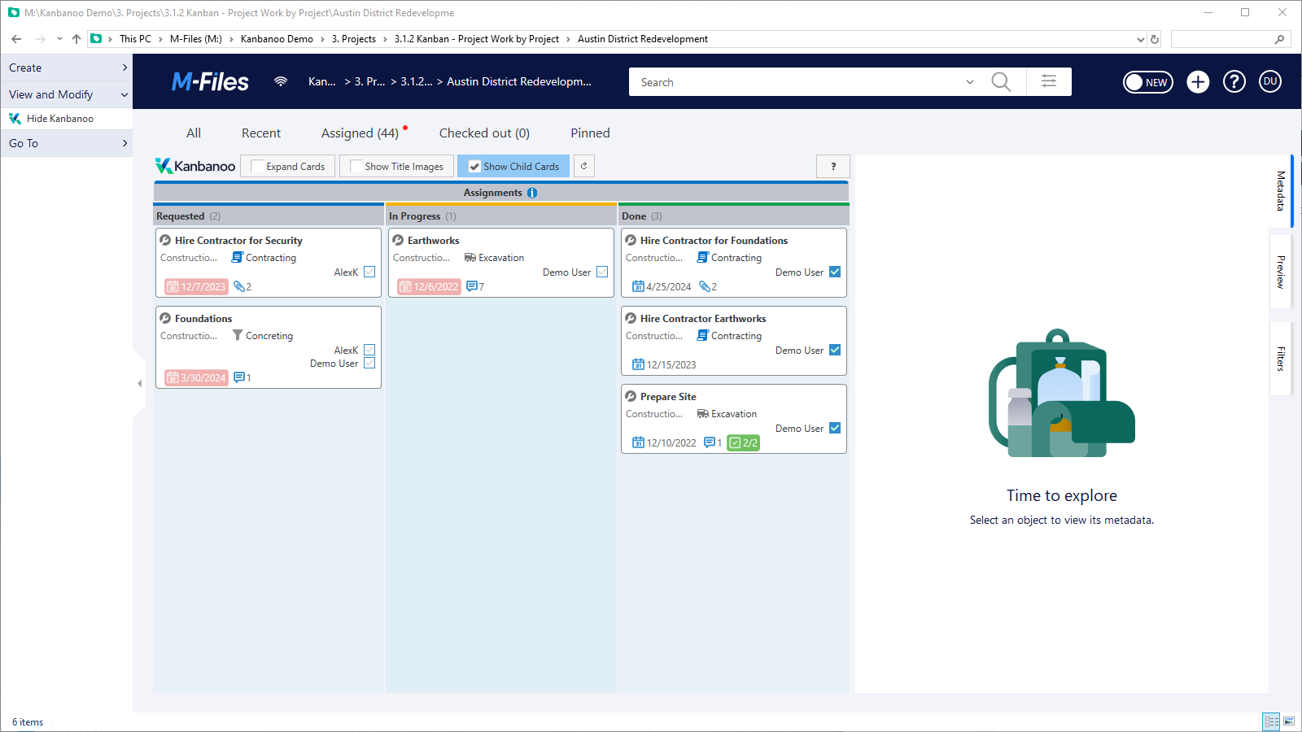Click the Explorer search box magnifier
Viewport: 1302px width, 732px height.
pyautogui.click(x=1279, y=39)
